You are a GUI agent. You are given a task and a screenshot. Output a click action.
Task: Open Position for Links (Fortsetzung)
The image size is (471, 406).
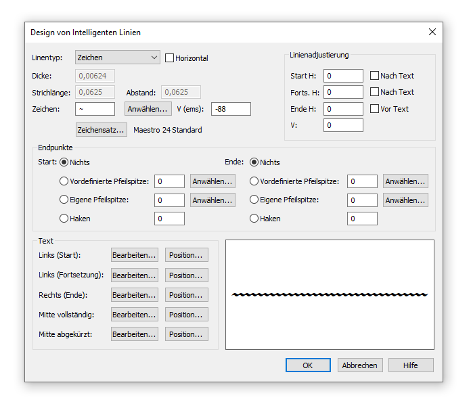(x=187, y=275)
